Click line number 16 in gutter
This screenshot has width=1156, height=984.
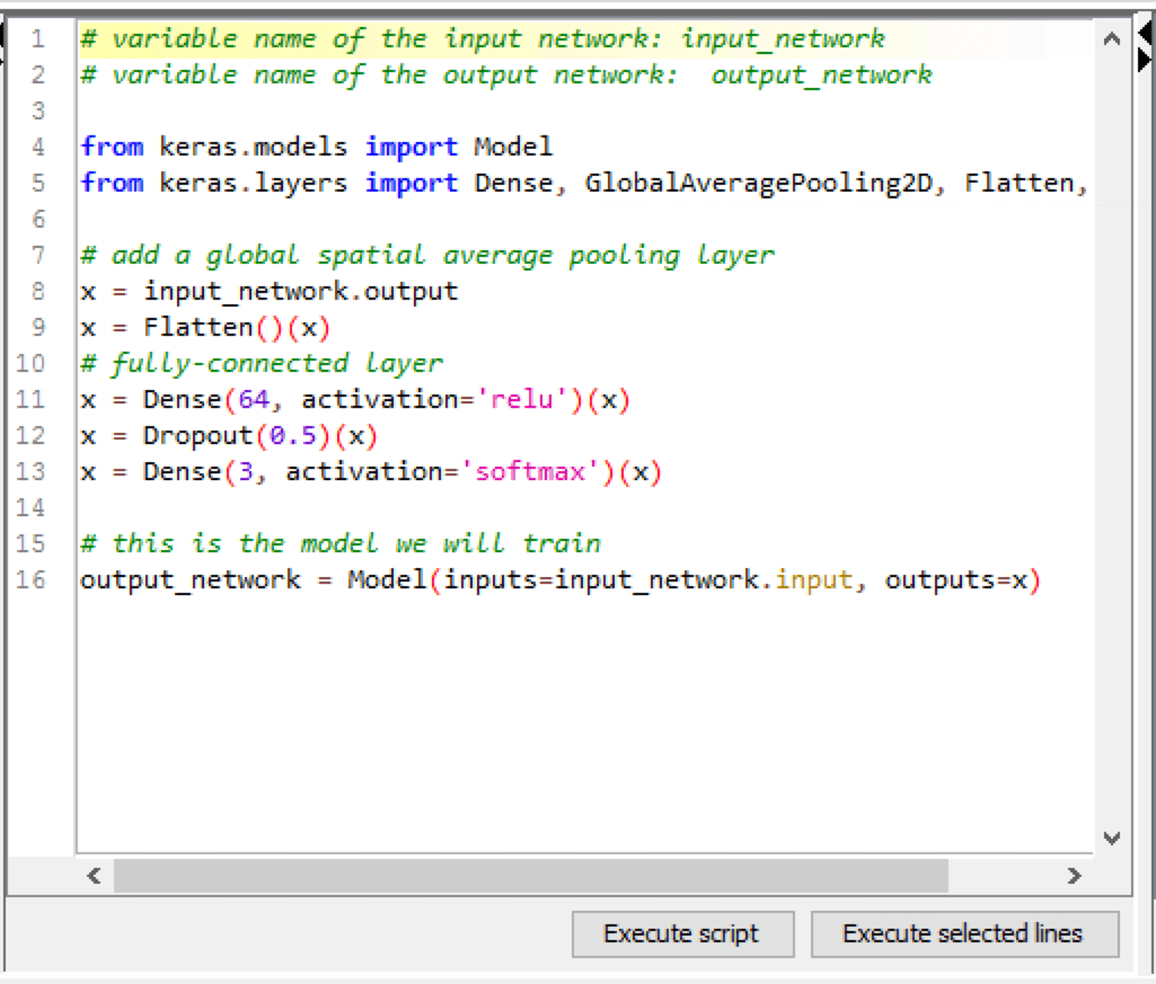tap(31, 580)
